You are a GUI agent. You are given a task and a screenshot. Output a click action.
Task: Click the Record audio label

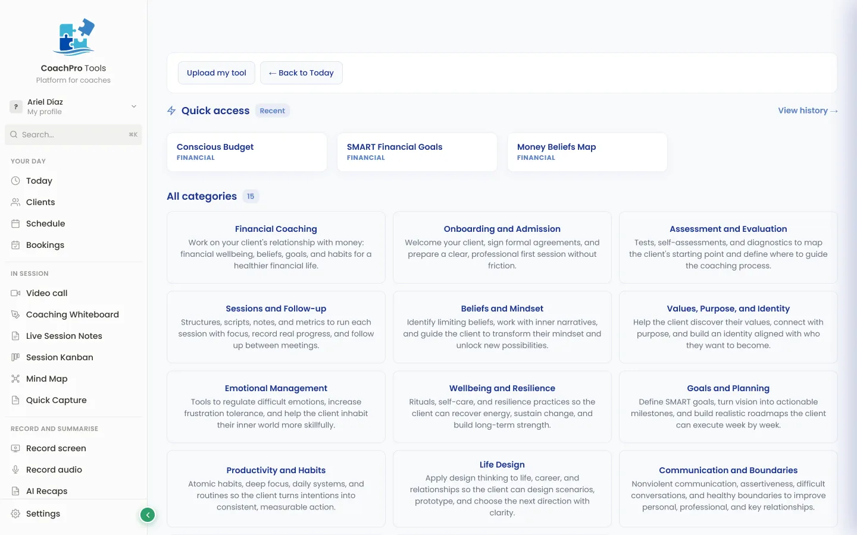54,470
